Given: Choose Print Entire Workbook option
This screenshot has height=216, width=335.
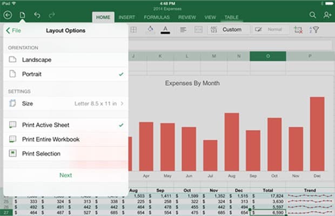Looking at the screenshot, I should pos(66,139).
